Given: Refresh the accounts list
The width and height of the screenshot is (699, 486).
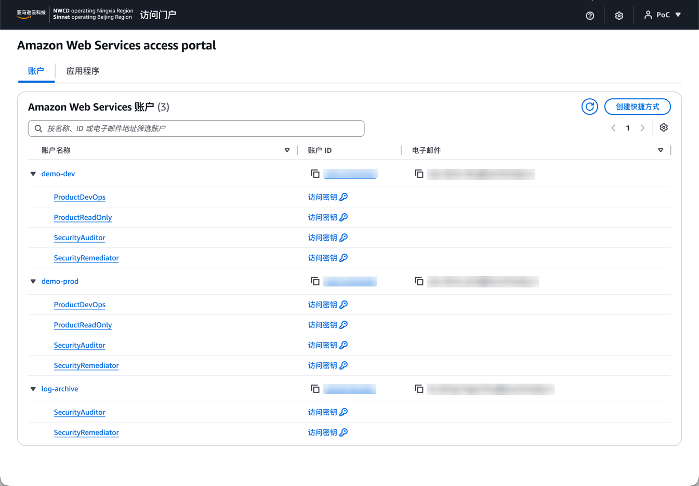Looking at the screenshot, I should 589,107.
